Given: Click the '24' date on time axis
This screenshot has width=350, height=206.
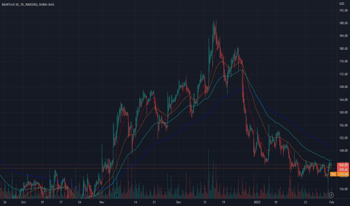Looking at the screenshot, I should (x=80, y=202).
